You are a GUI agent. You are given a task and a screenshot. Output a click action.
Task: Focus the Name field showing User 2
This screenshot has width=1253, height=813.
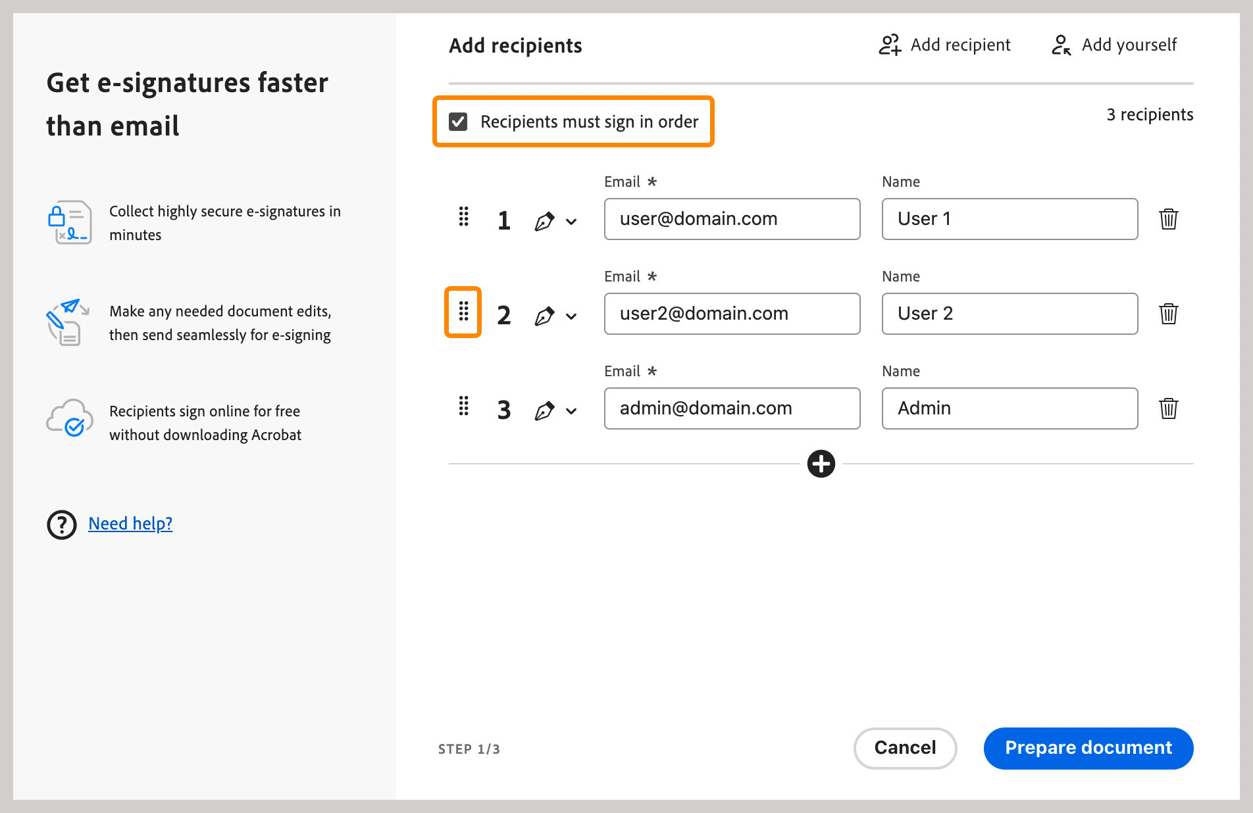(1010, 314)
